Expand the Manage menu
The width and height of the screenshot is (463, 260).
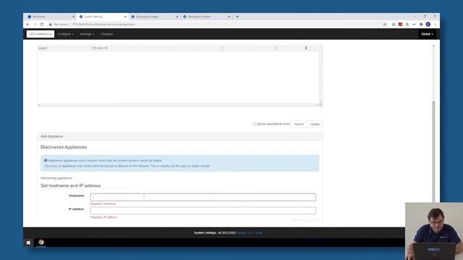coord(87,34)
